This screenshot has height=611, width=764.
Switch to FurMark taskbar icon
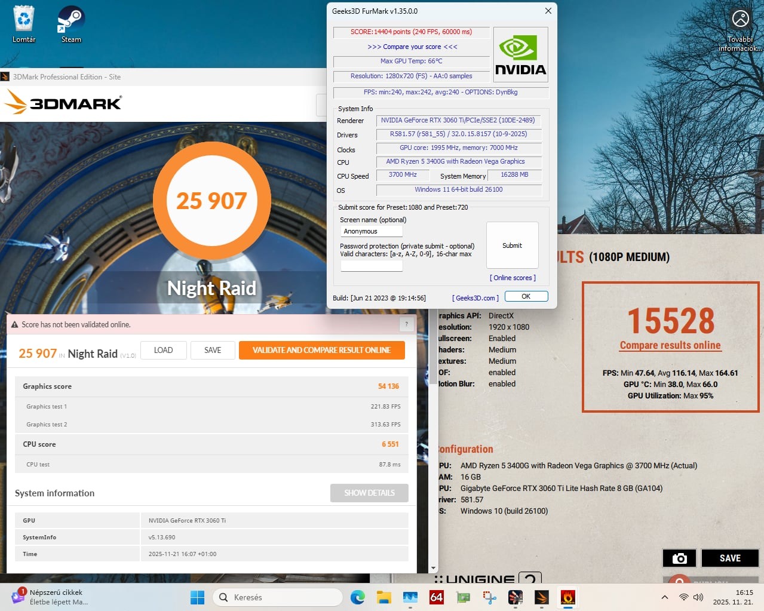pyautogui.click(x=568, y=597)
